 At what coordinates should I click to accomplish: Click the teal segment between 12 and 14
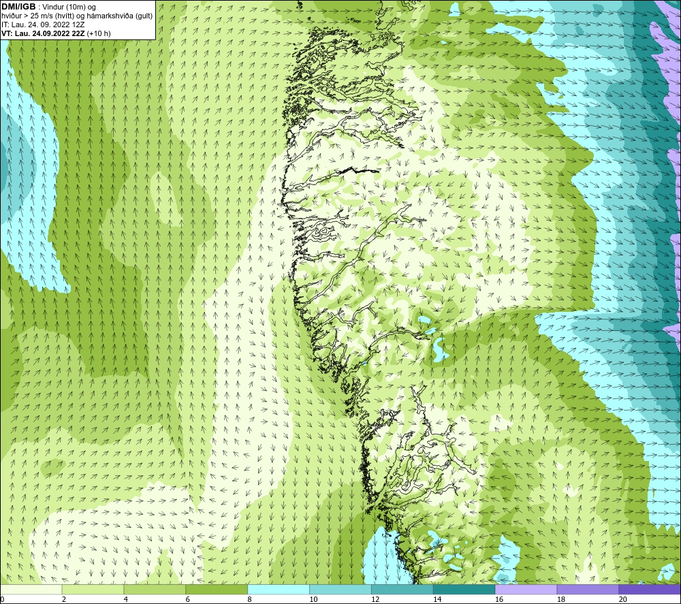click(402, 589)
